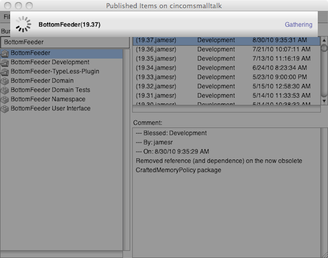Click the Comment: label

[x=148, y=123]
